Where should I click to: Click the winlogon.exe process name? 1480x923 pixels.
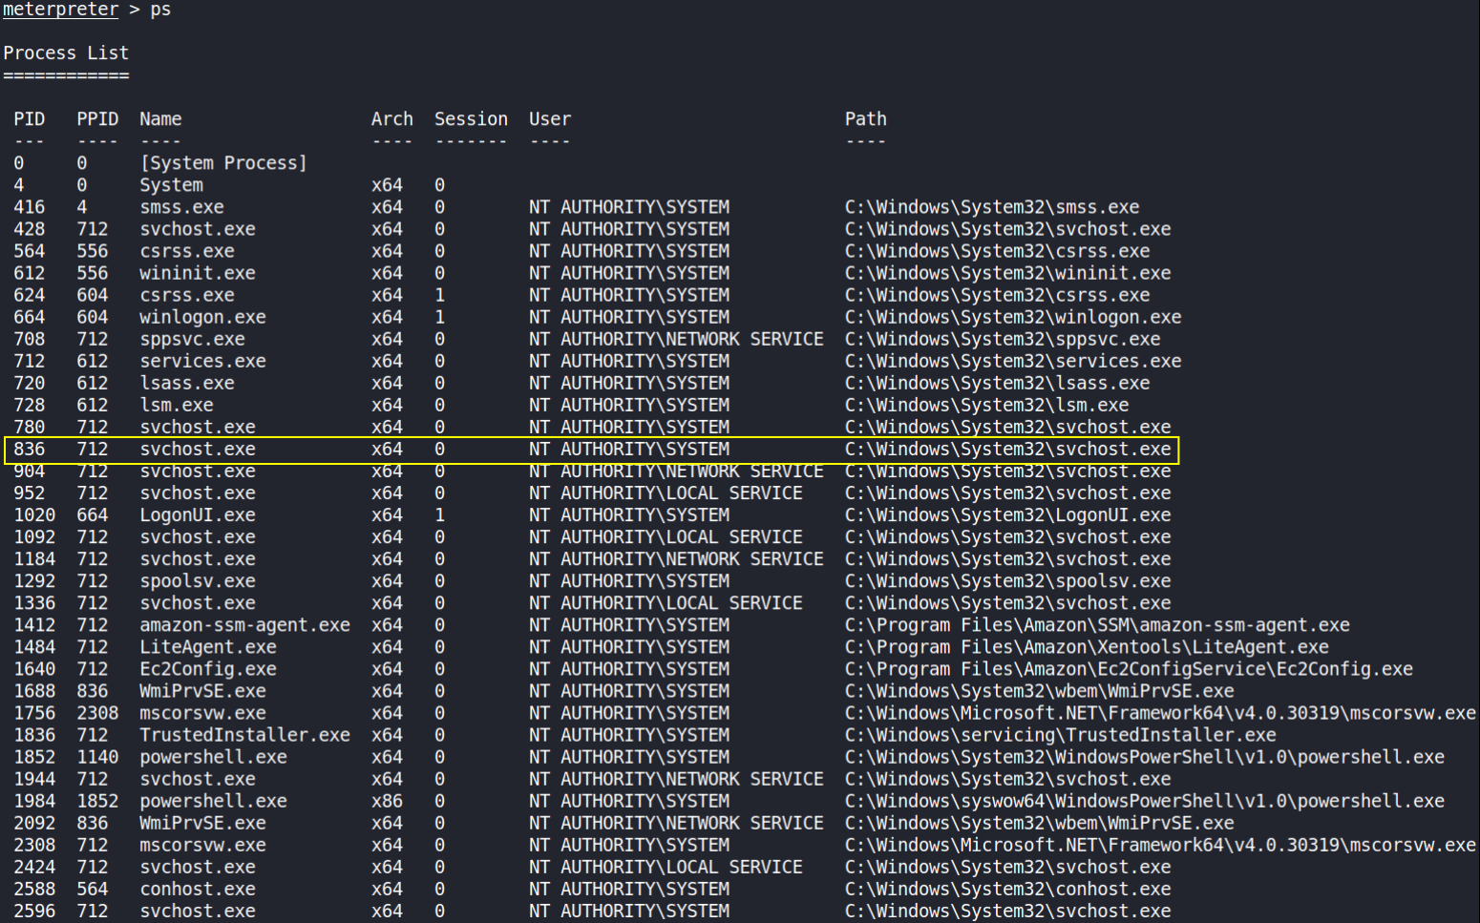[x=202, y=317]
